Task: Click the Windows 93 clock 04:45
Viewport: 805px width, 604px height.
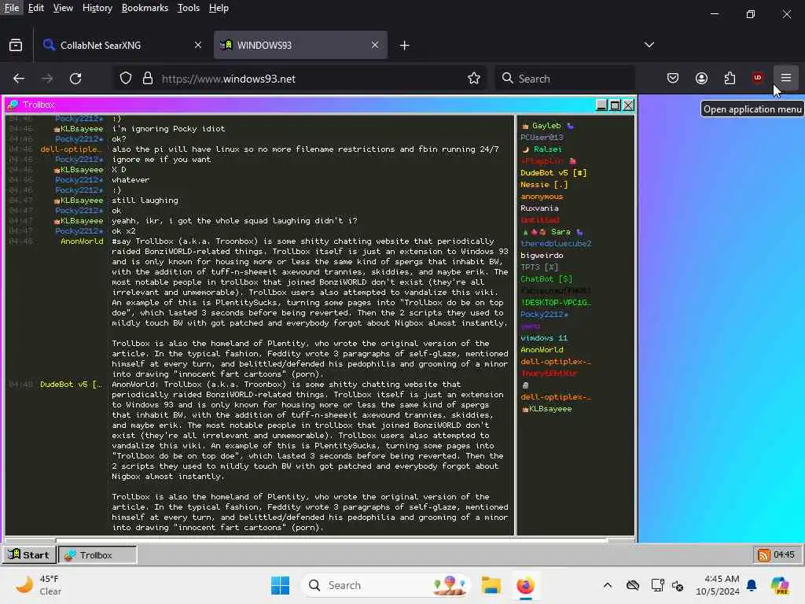Action: pyautogui.click(x=784, y=554)
